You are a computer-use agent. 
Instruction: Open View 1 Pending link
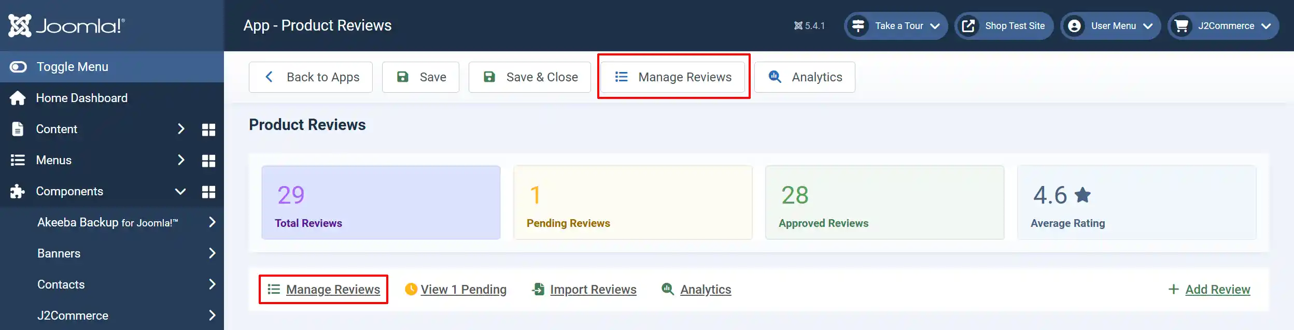(463, 290)
